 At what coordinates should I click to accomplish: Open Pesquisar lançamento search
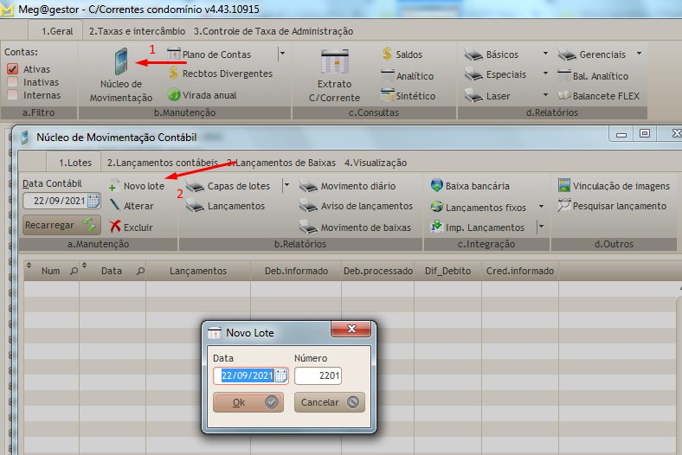[564, 206]
